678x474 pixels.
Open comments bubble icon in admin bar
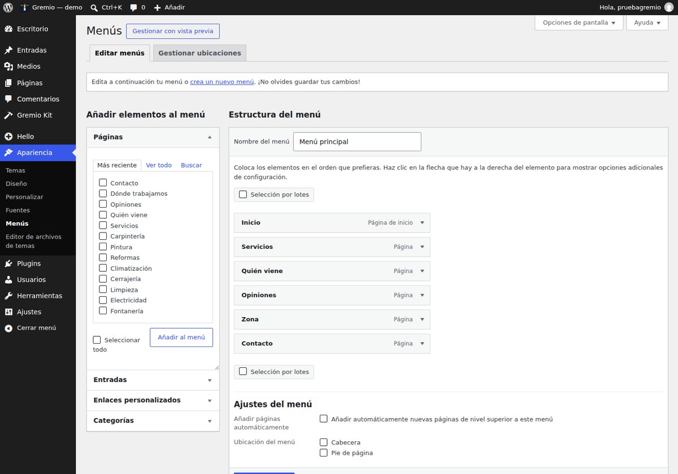(x=133, y=7)
